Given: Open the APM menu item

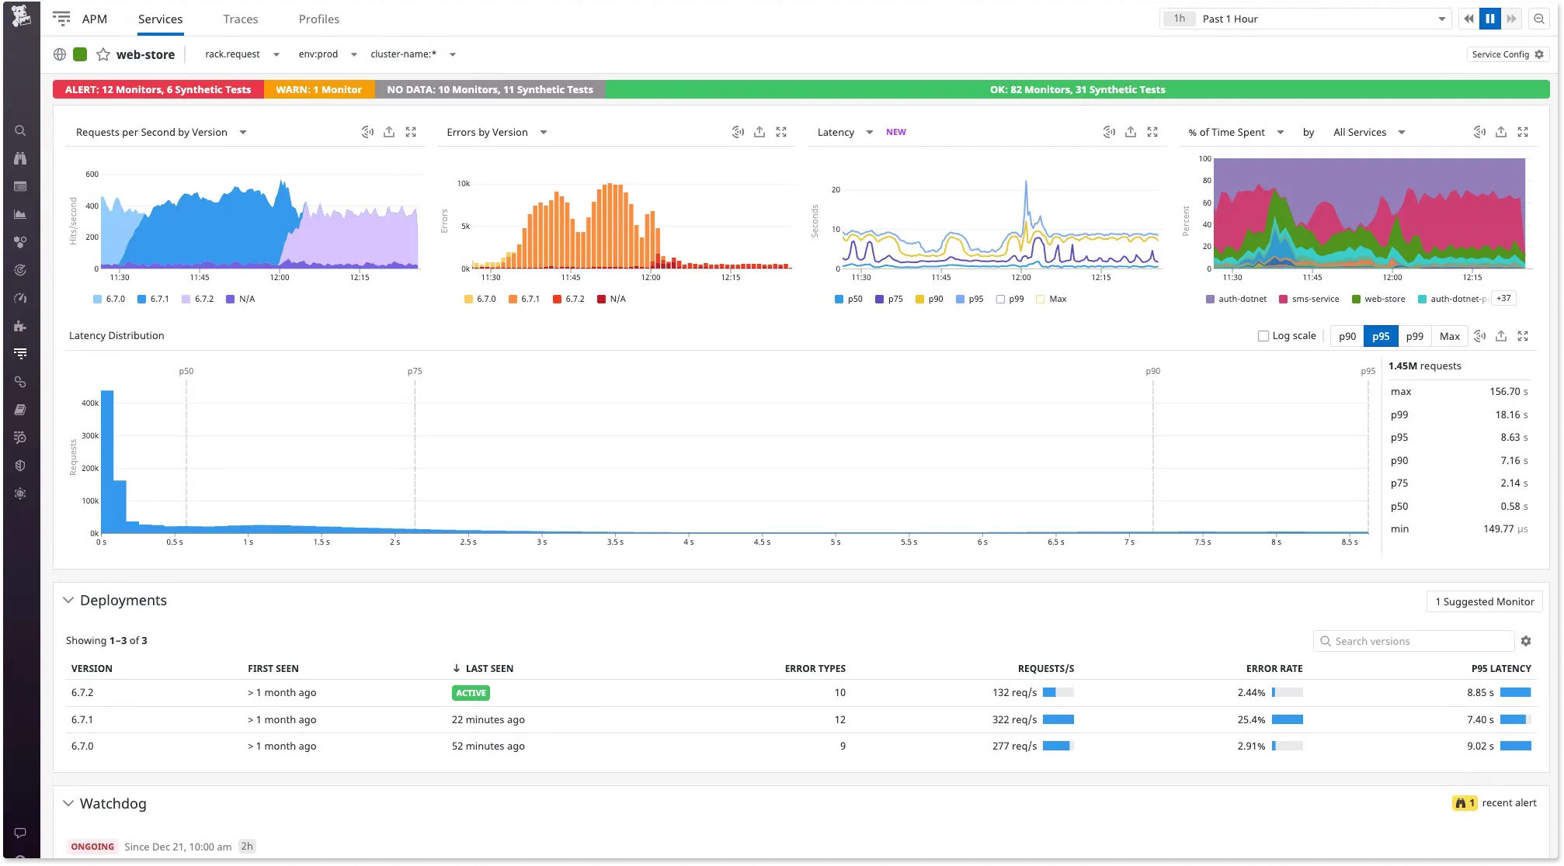Looking at the screenshot, I should pyautogui.click(x=94, y=19).
